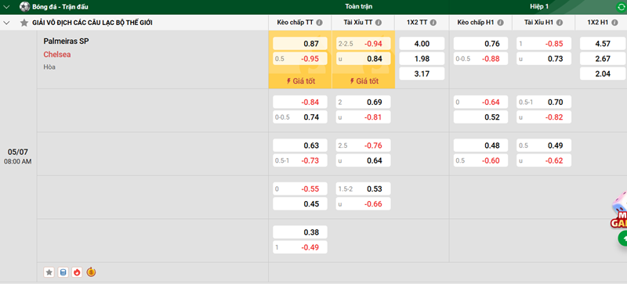The height and width of the screenshot is (284, 627).
Task: Select the Hiệp 1 header tab
Action: (539, 7)
